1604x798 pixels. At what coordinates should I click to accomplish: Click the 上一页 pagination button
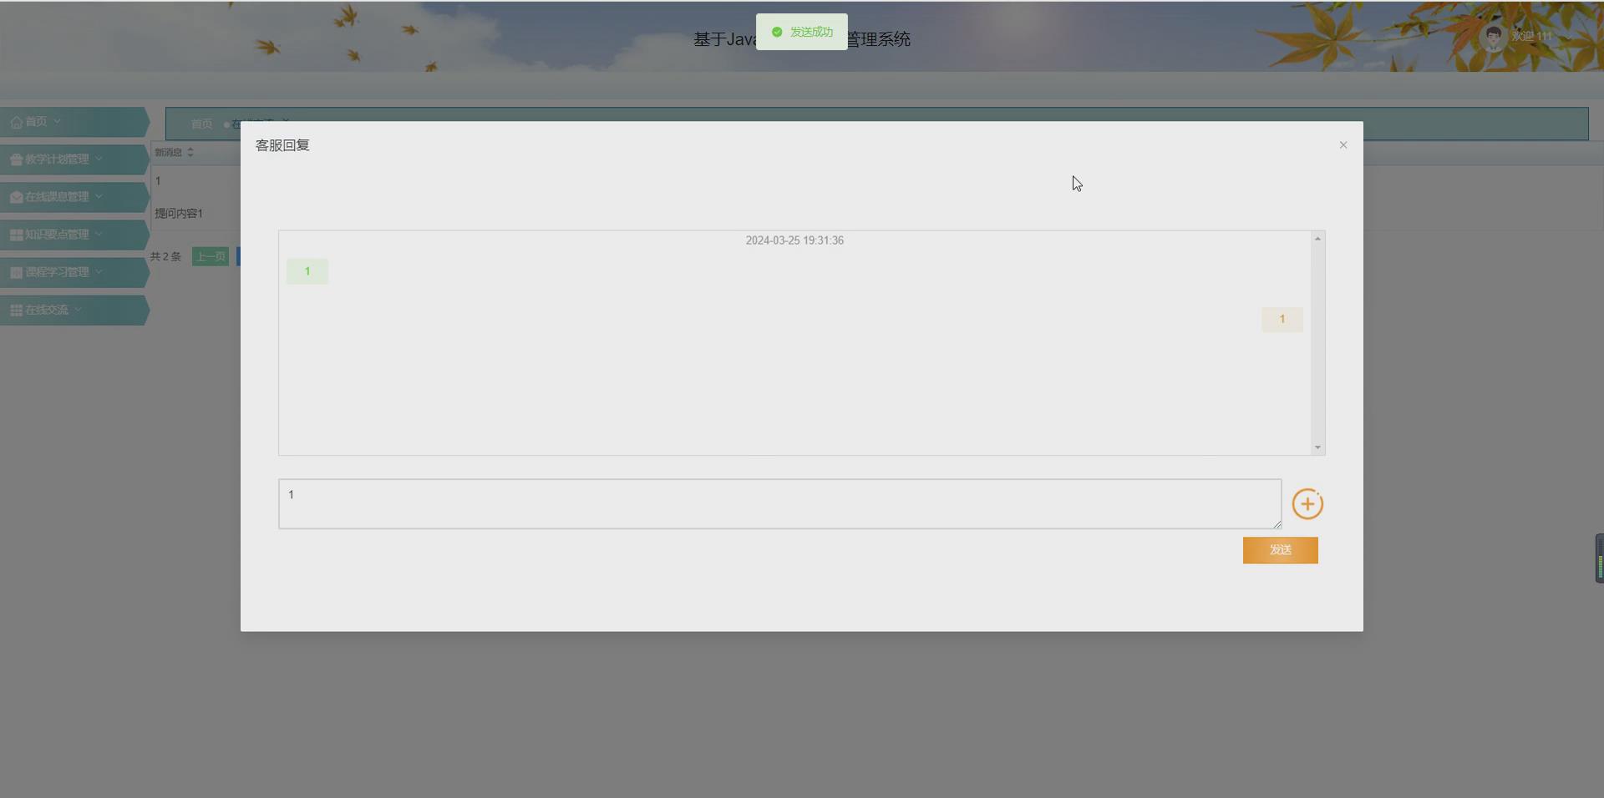coord(210,256)
